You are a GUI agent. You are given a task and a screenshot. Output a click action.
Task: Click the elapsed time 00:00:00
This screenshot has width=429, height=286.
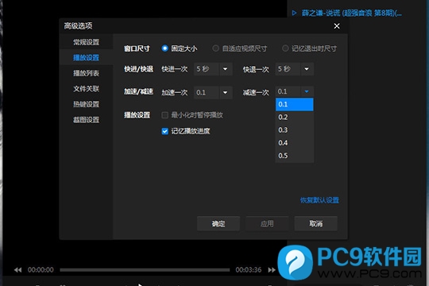(41, 270)
